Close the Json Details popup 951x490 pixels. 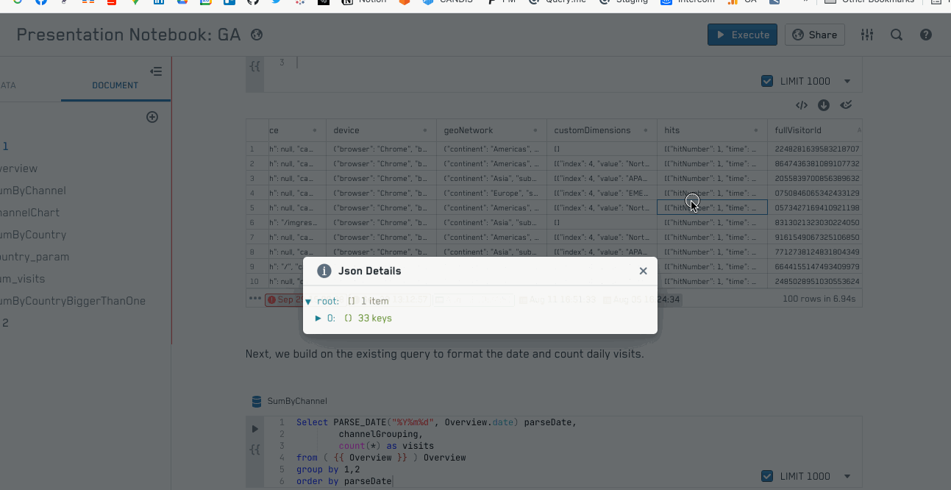pyautogui.click(x=643, y=271)
